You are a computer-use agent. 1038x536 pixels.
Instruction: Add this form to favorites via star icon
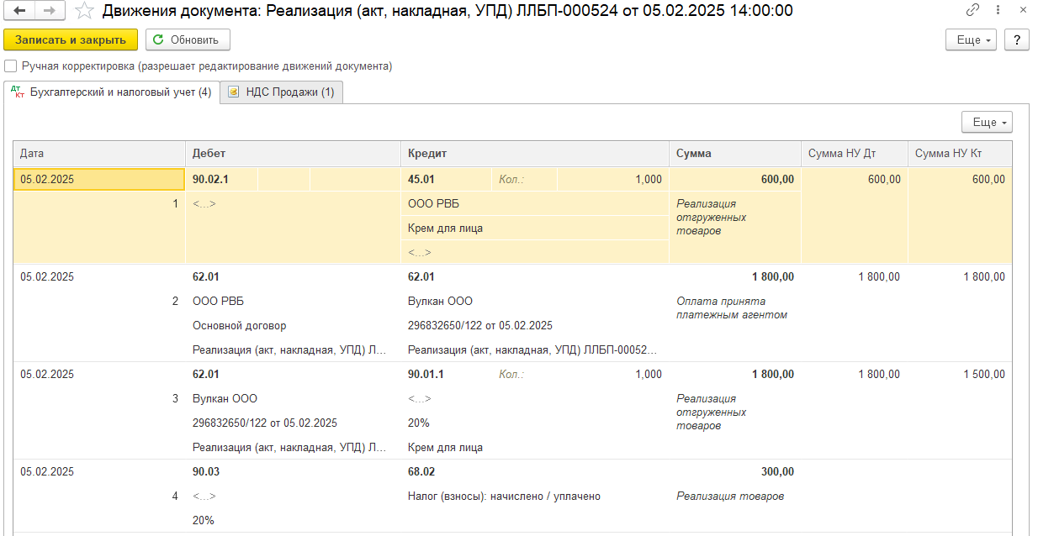83,11
